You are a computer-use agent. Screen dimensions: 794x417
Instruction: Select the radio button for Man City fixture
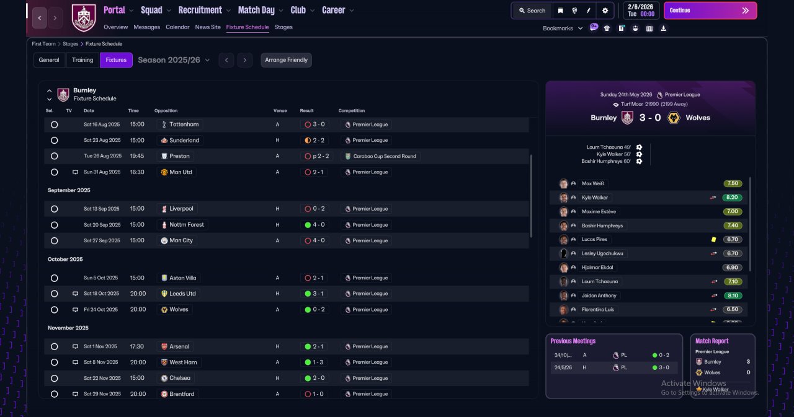(x=55, y=240)
